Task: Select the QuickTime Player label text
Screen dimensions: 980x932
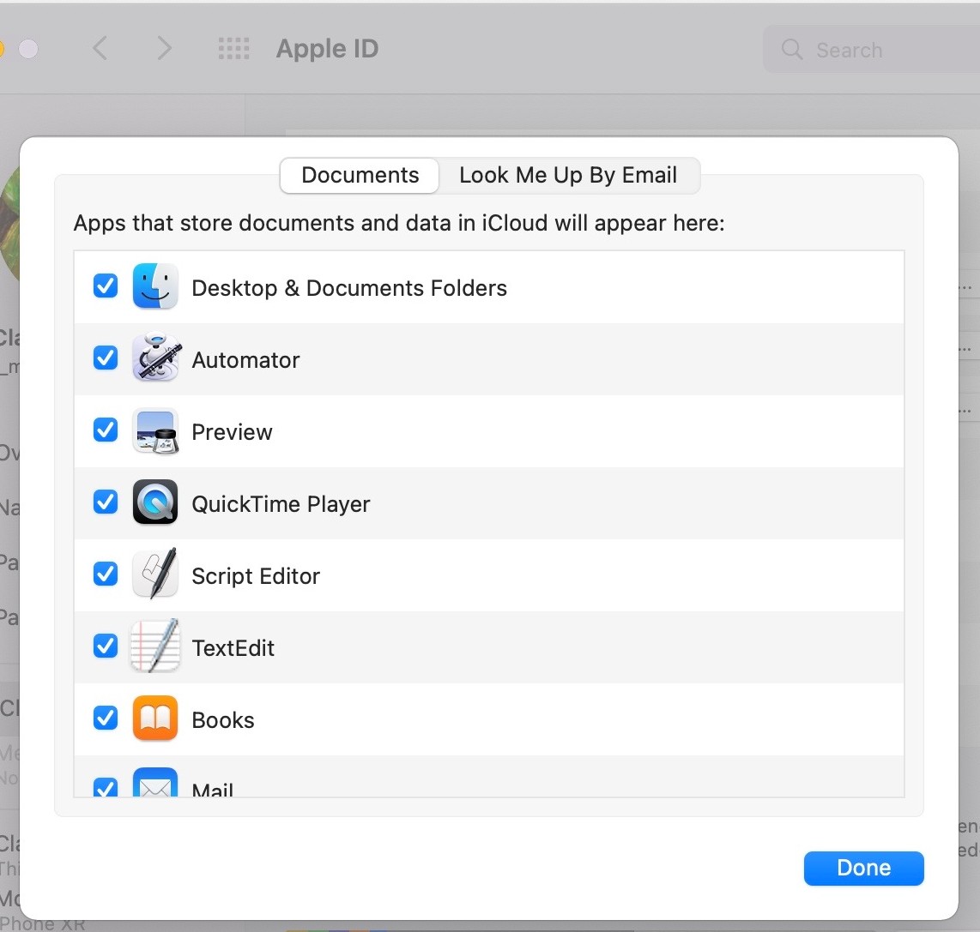Action: (281, 504)
